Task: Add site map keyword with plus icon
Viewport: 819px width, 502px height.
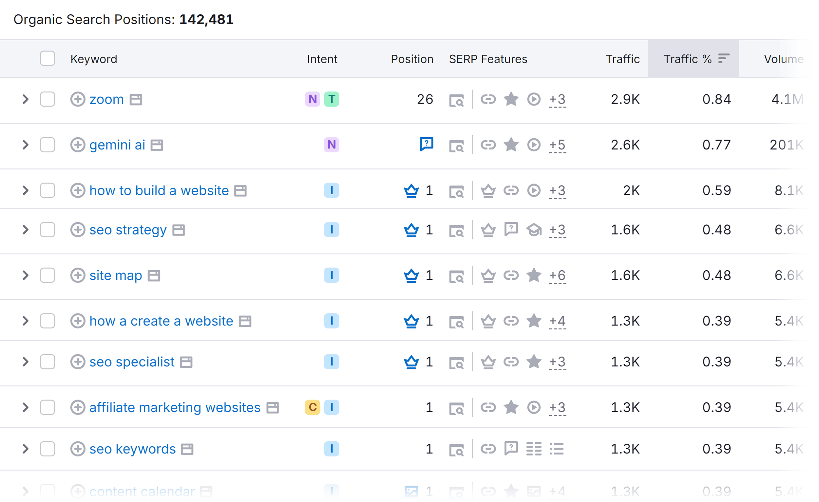Action: click(77, 275)
